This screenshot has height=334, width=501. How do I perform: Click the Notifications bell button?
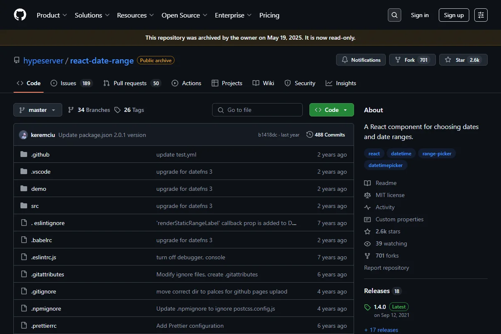point(361,60)
